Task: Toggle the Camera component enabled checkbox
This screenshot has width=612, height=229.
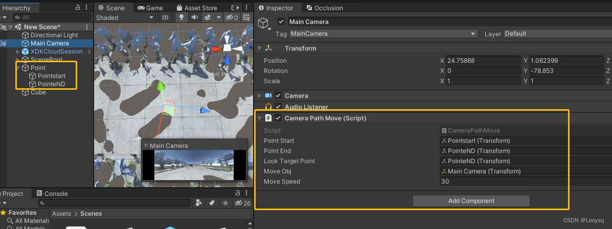Action: [278, 96]
